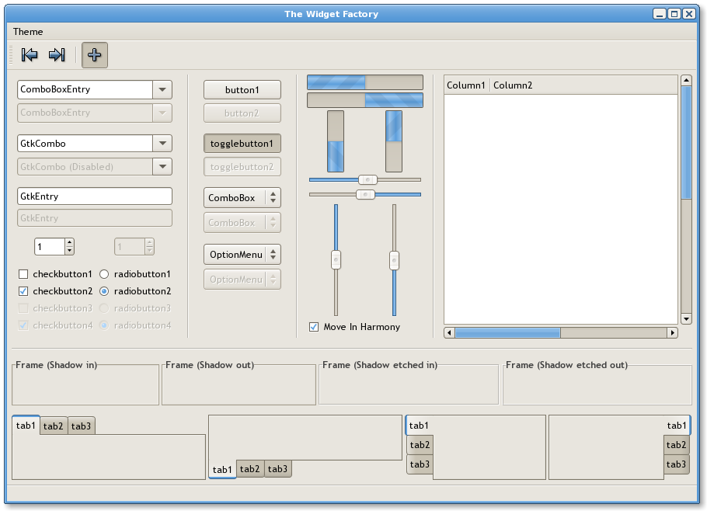Click the lower horizontal slider handle
This screenshot has width=707, height=511.
(x=365, y=195)
